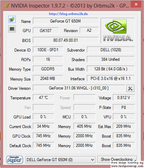Screen dimensions: 144x168
Task: Click the empty Speed field
Action: [x=84, y=107]
